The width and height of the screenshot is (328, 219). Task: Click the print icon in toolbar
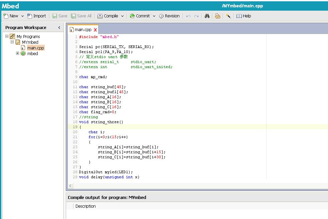coord(218,16)
